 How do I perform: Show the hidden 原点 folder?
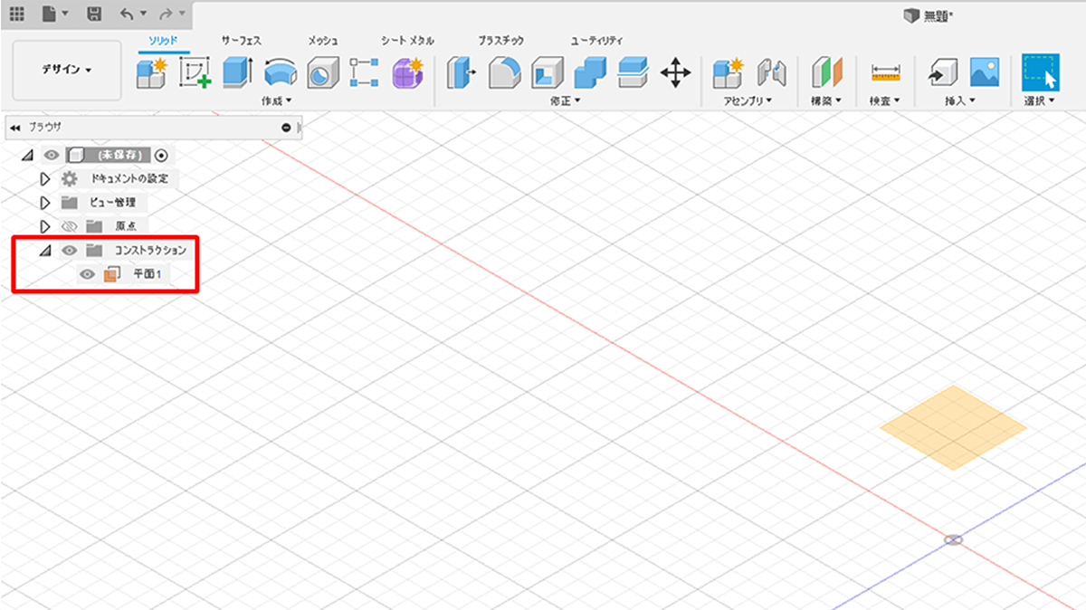pos(69,225)
